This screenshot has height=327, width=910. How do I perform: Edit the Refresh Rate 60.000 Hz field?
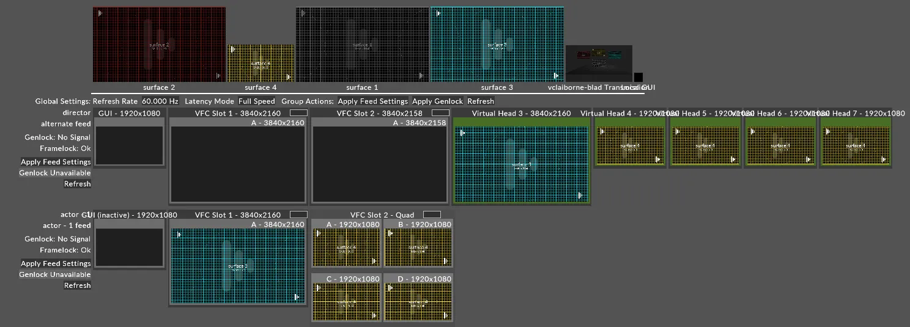tap(160, 101)
